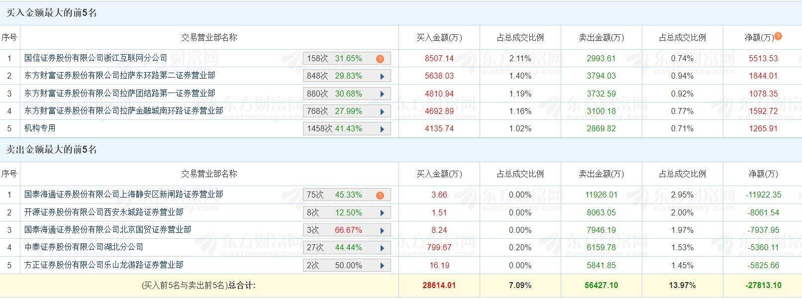The image size is (802, 299).
Task: Click arrow icon in 机构专用 row
Action: coord(382,129)
